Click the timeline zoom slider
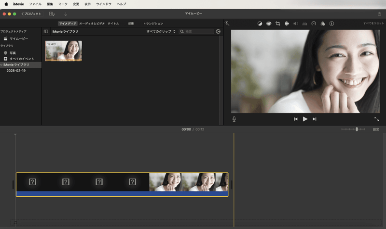This screenshot has width=386, height=229. (357, 129)
